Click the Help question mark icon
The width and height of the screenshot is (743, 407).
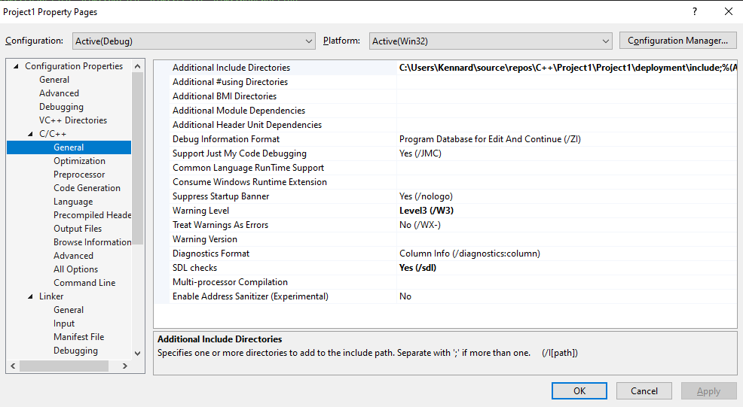point(695,11)
